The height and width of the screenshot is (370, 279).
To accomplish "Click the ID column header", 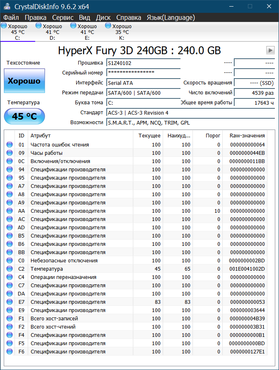I will pos(21,135).
